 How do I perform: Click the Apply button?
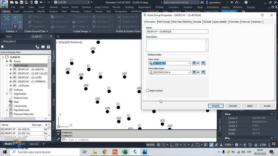pos(250,106)
